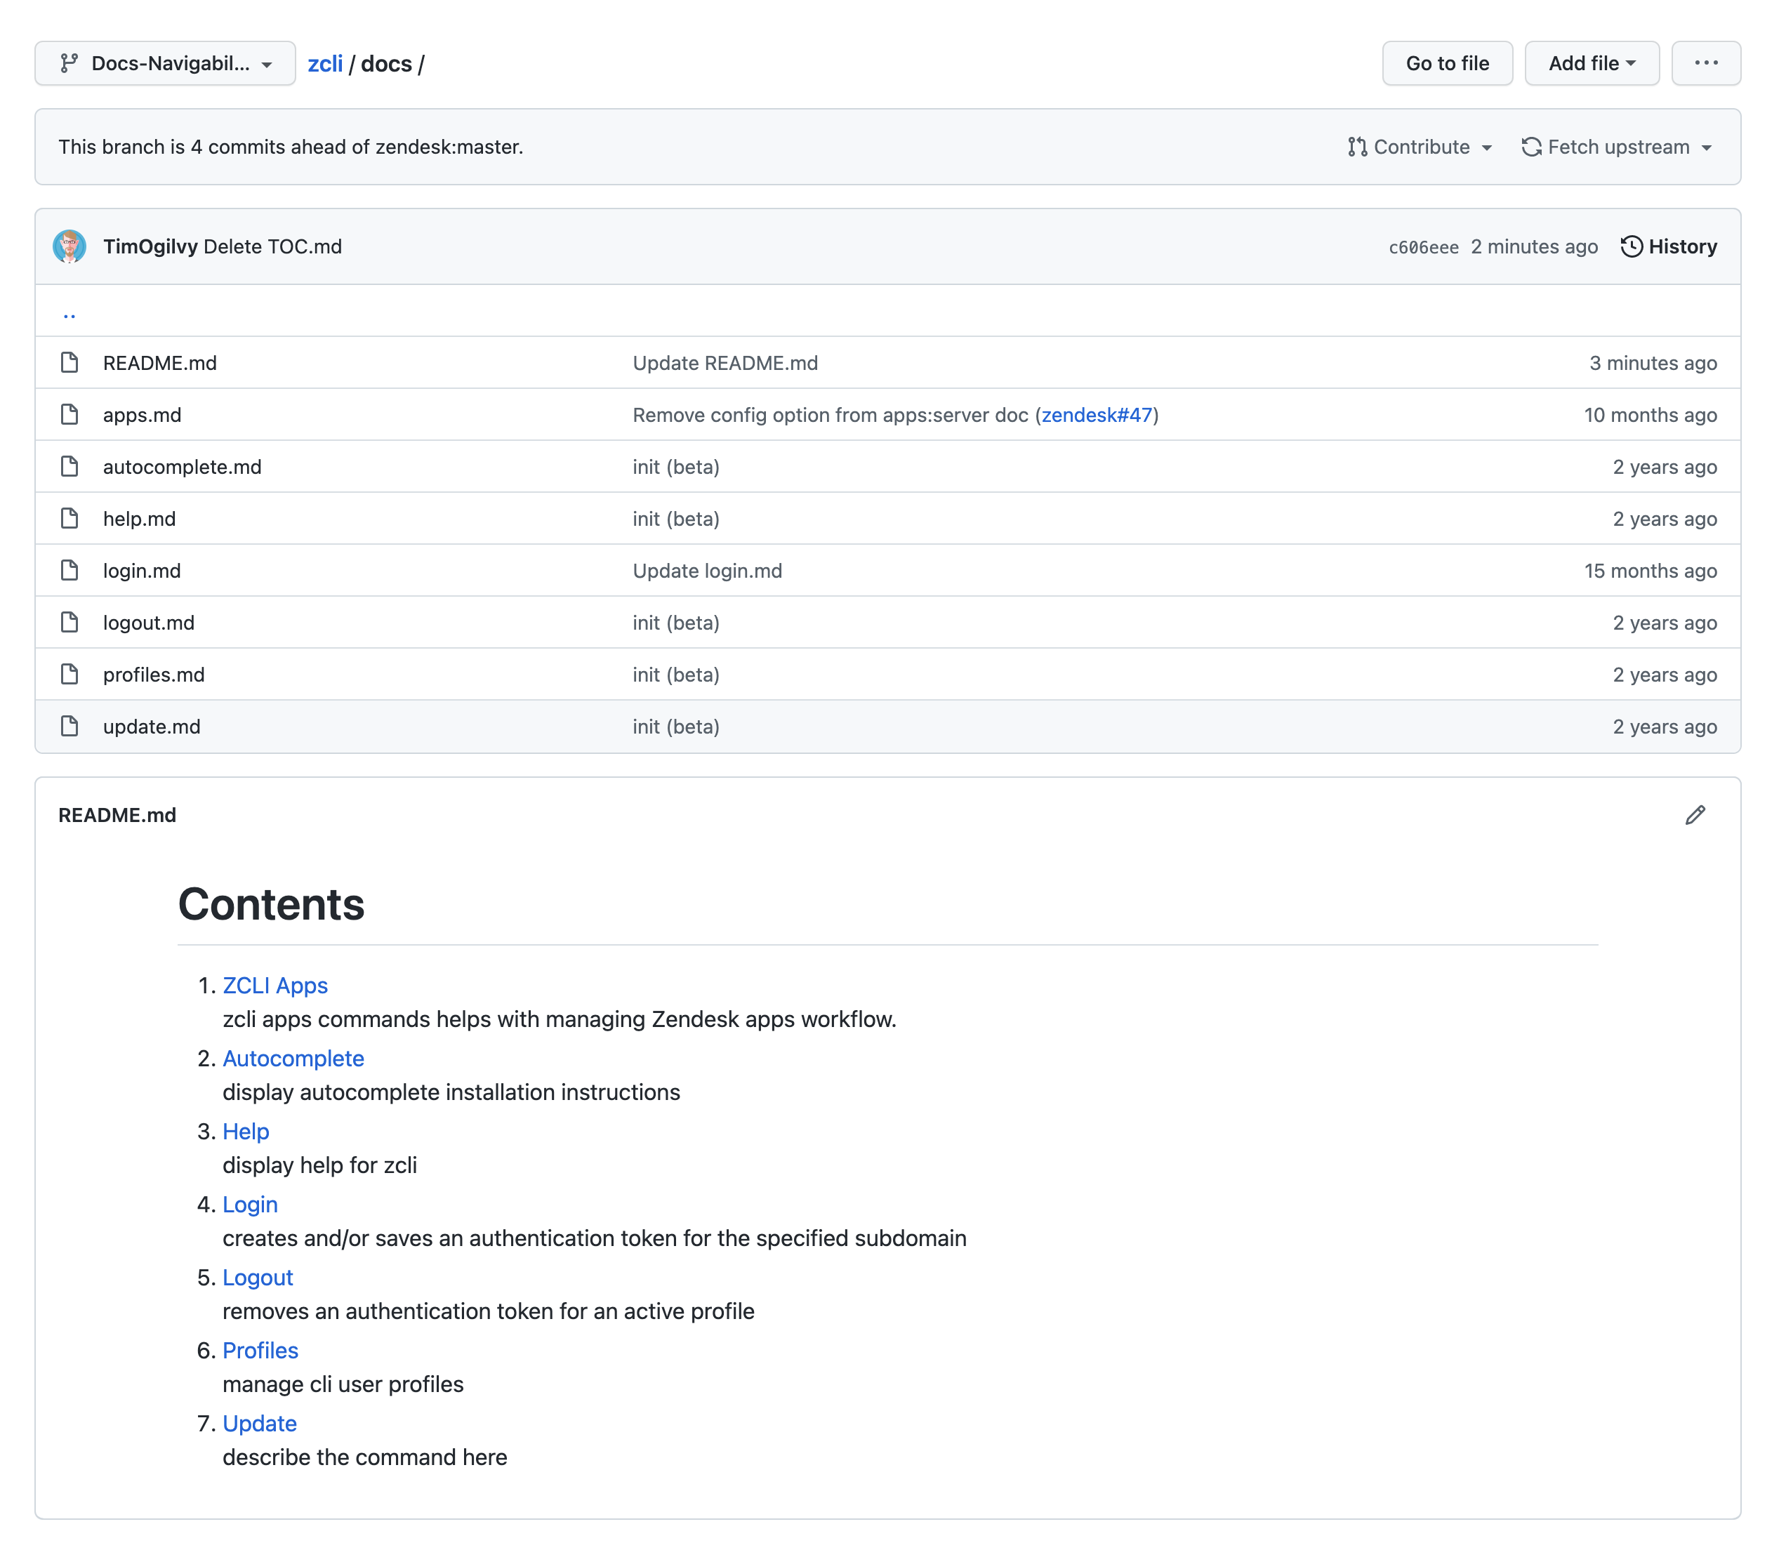Open the init (beta) commit on autocomplete.md row
The height and width of the screenshot is (1550, 1786).
click(x=675, y=467)
